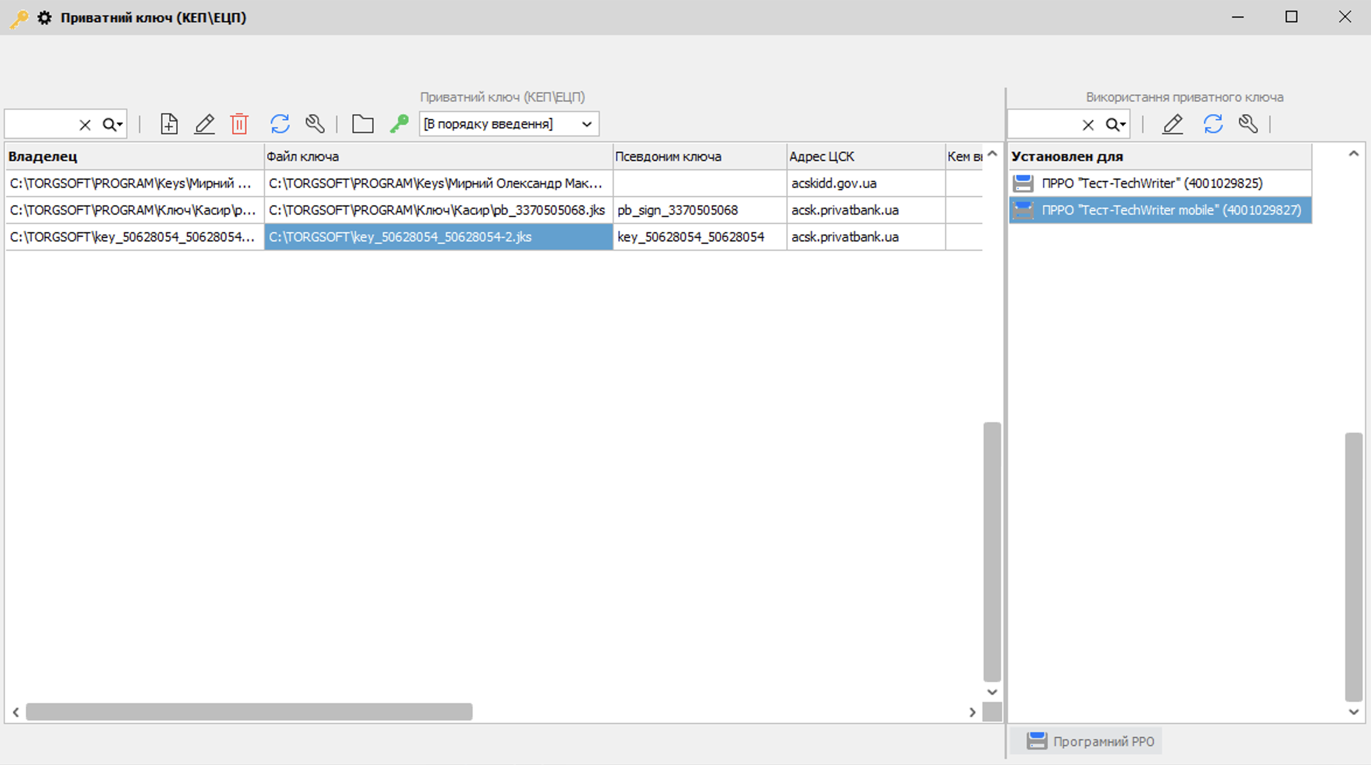The height and width of the screenshot is (765, 1371).
Task: Select the pb_sign_3370505068 alias cell
Action: 700,210
